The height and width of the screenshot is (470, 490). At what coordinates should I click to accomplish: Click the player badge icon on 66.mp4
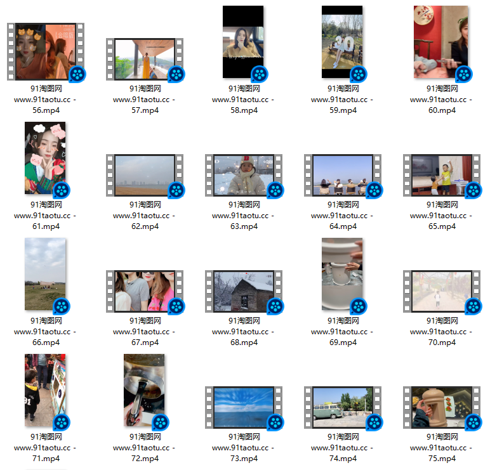point(62,306)
